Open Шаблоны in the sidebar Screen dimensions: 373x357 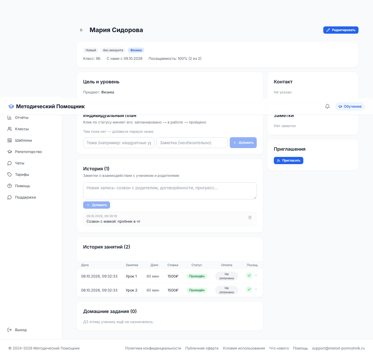(x=31, y=140)
